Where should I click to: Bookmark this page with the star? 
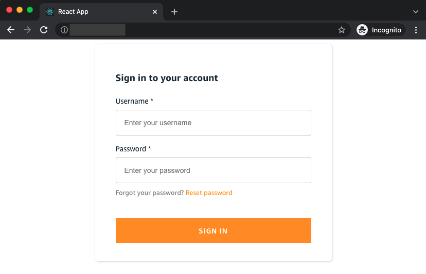pyautogui.click(x=342, y=30)
